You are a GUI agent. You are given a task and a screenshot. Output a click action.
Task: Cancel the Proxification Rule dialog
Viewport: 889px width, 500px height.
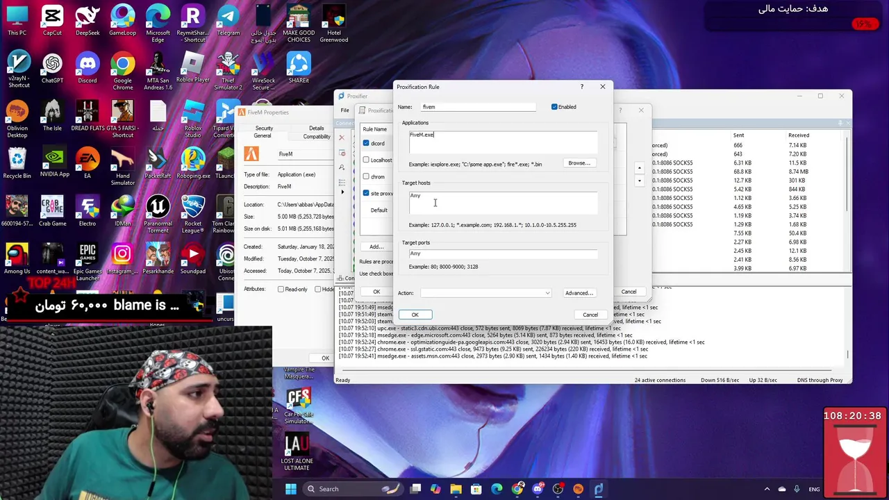coord(590,315)
